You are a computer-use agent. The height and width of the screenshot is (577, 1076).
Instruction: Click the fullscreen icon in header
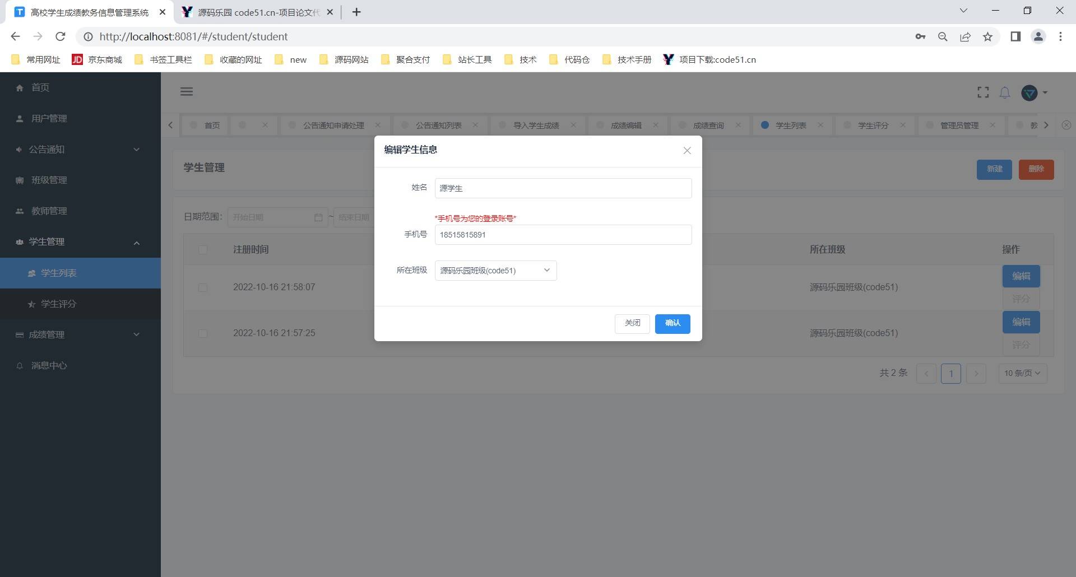point(983,92)
